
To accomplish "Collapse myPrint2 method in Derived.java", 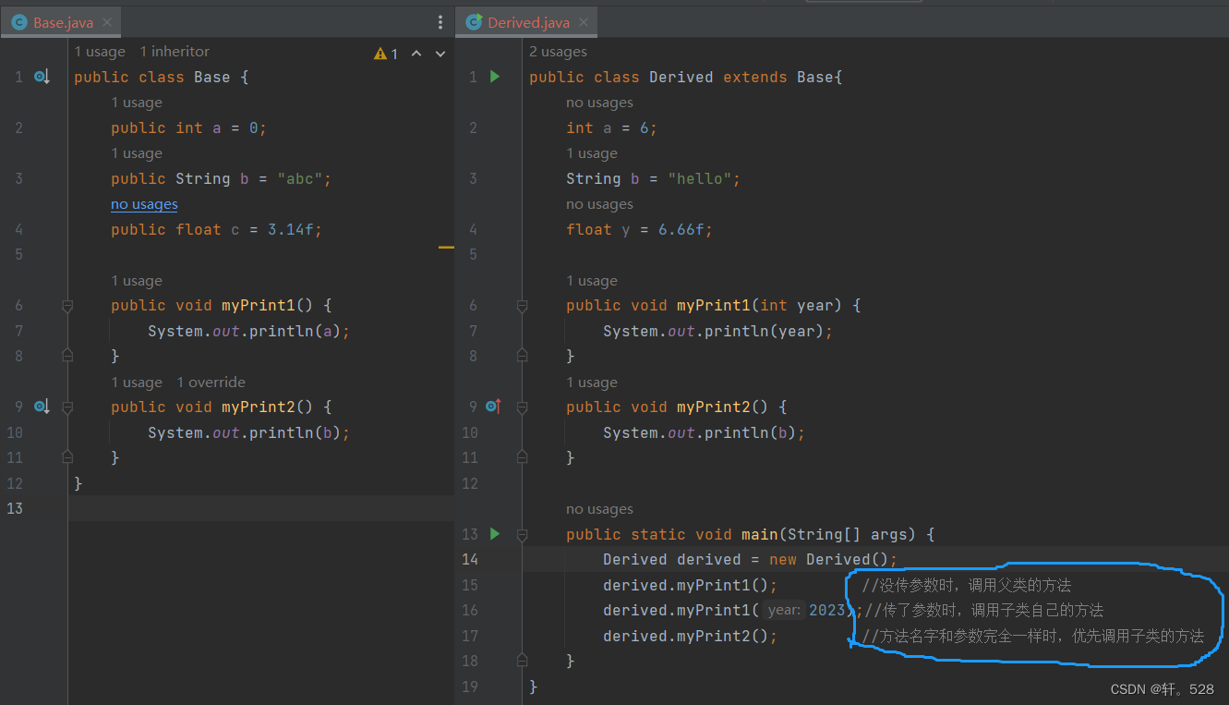I will 523,407.
